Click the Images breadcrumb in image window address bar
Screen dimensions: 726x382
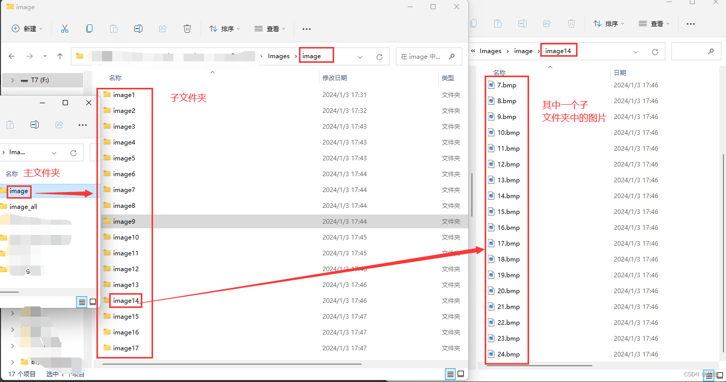(279, 56)
